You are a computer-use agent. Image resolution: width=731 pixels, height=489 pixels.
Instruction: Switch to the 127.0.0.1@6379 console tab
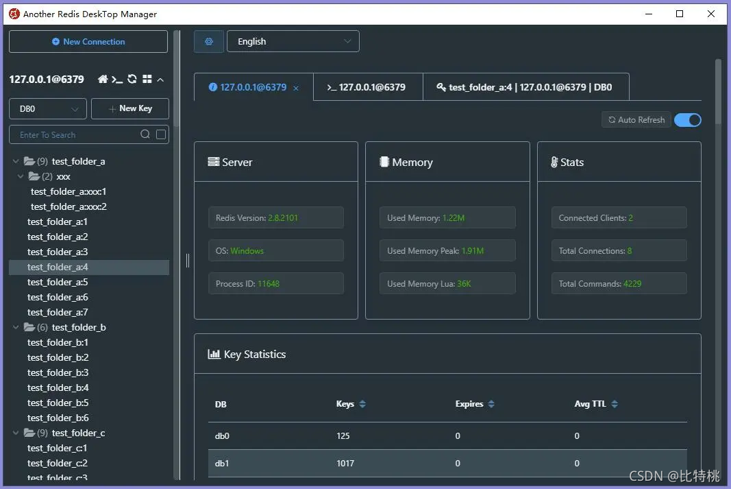(368, 87)
